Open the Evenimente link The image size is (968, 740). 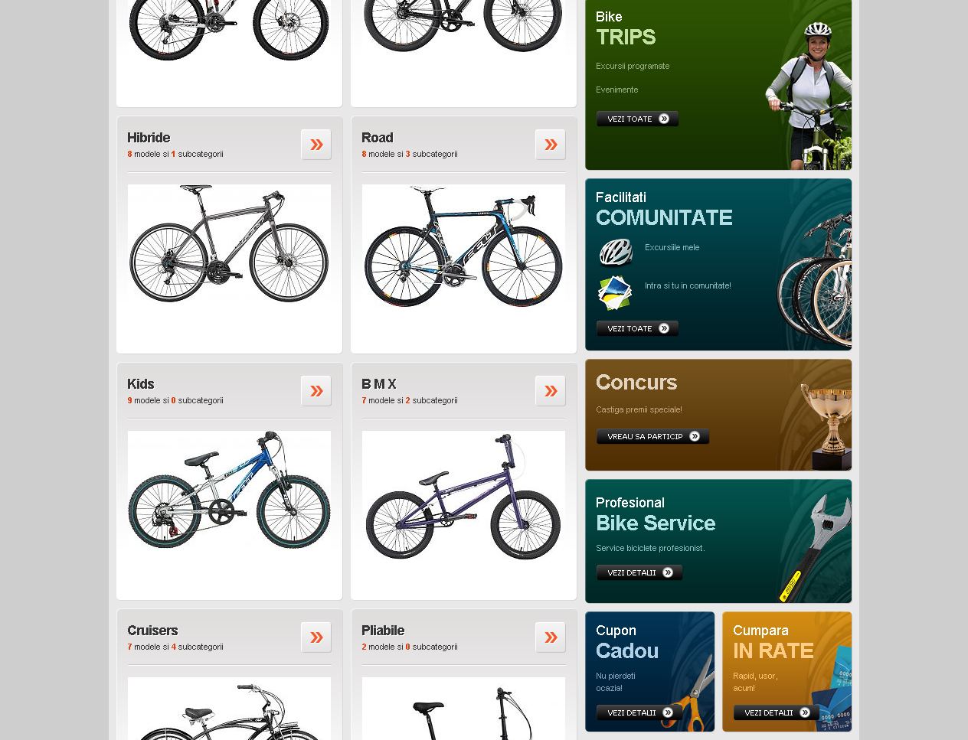[616, 90]
